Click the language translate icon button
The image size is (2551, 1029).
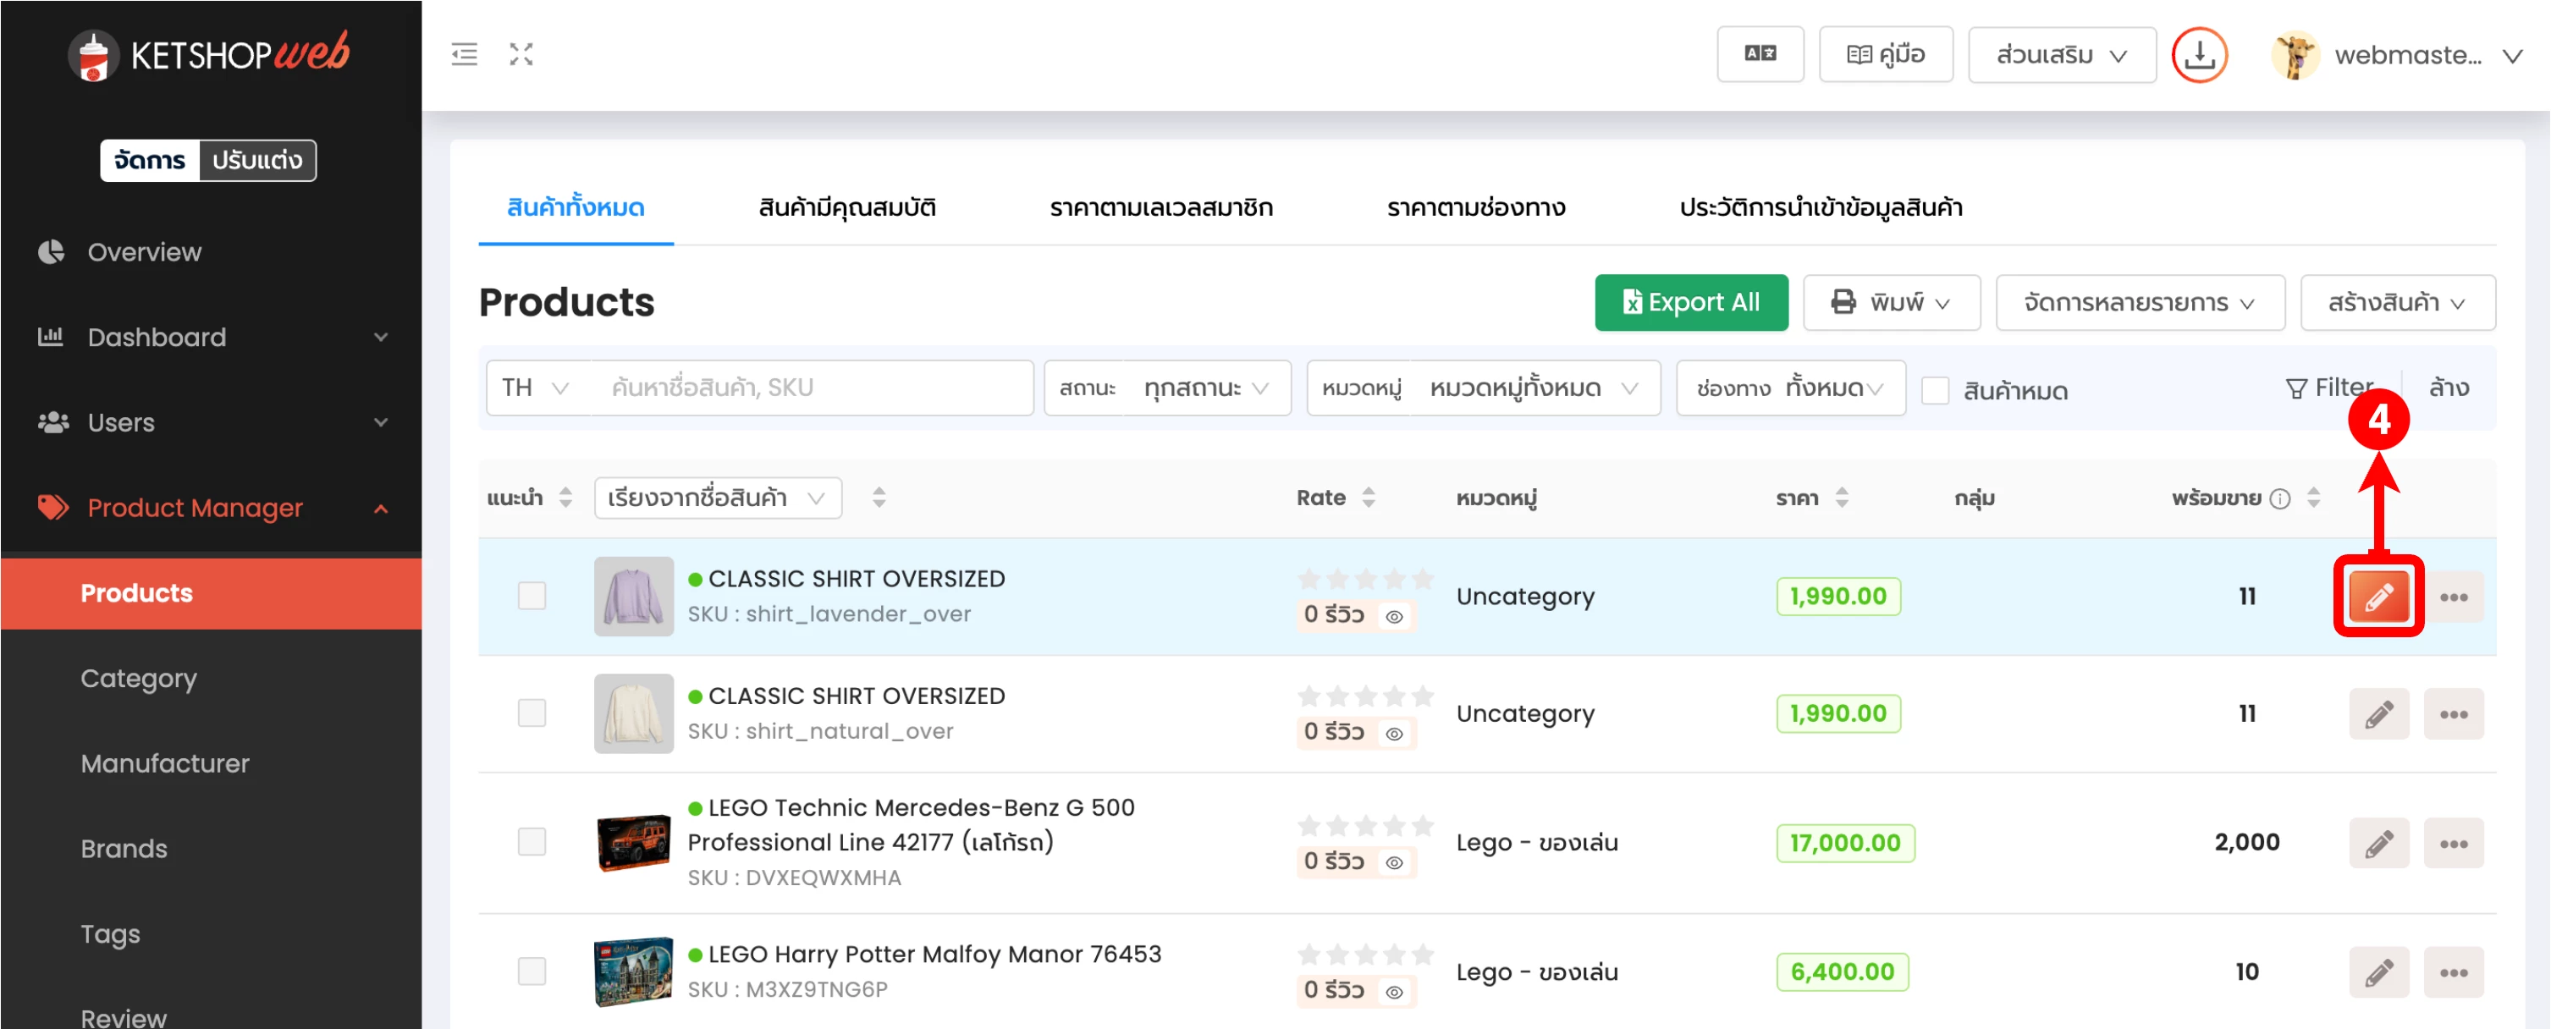pyautogui.click(x=1760, y=54)
